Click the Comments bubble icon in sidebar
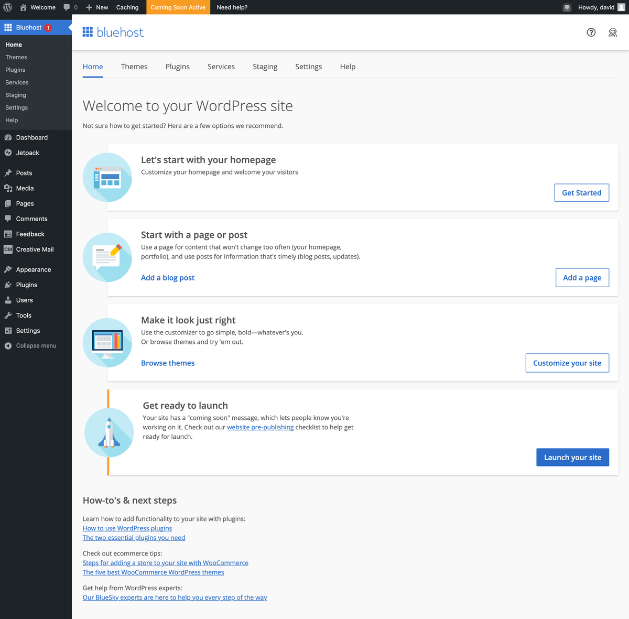Image resolution: width=629 pixels, height=619 pixels. pyautogui.click(x=8, y=219)
